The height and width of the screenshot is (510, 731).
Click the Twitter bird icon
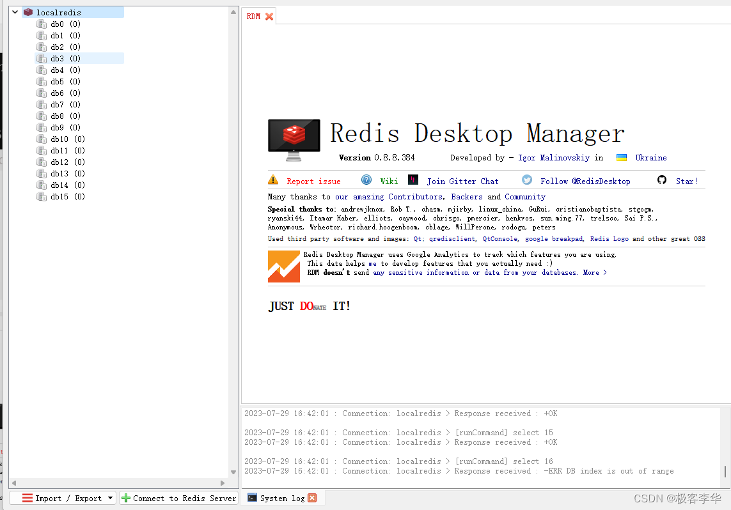[527, 180]
